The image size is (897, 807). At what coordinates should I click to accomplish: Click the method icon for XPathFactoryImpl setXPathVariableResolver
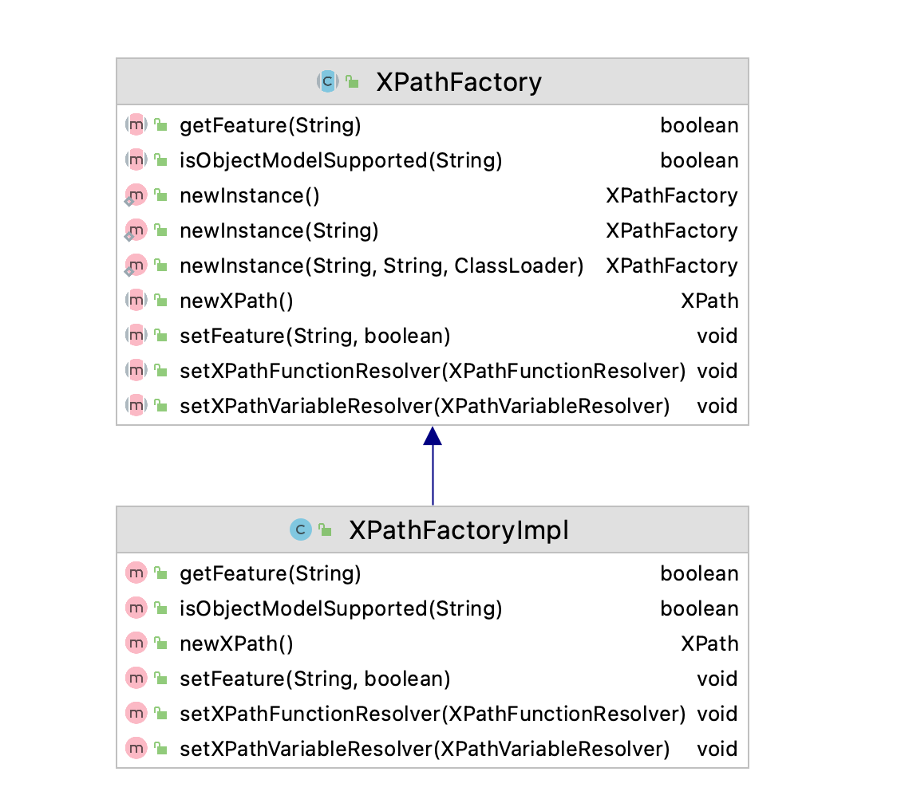click(136, 749)
